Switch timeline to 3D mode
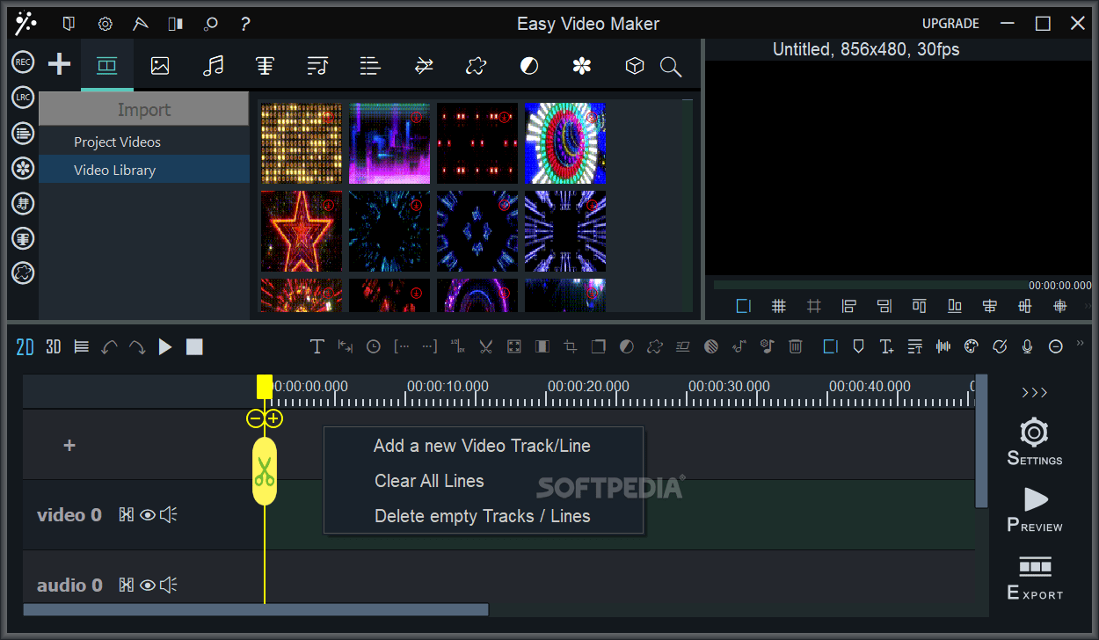Viewport: 1099px width, 640px height. [x=53, y=346]
